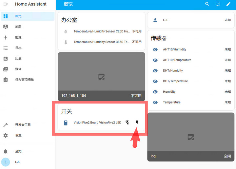The height and width of the screenshot is (169, 236).
Task: Click the 空闲 status on logi camera
Action: click(x=227, y=156)
